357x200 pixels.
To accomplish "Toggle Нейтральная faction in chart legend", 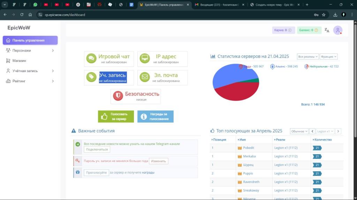I will pos(321,66).
